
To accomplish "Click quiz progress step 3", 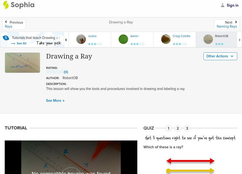I will [187, 128].
